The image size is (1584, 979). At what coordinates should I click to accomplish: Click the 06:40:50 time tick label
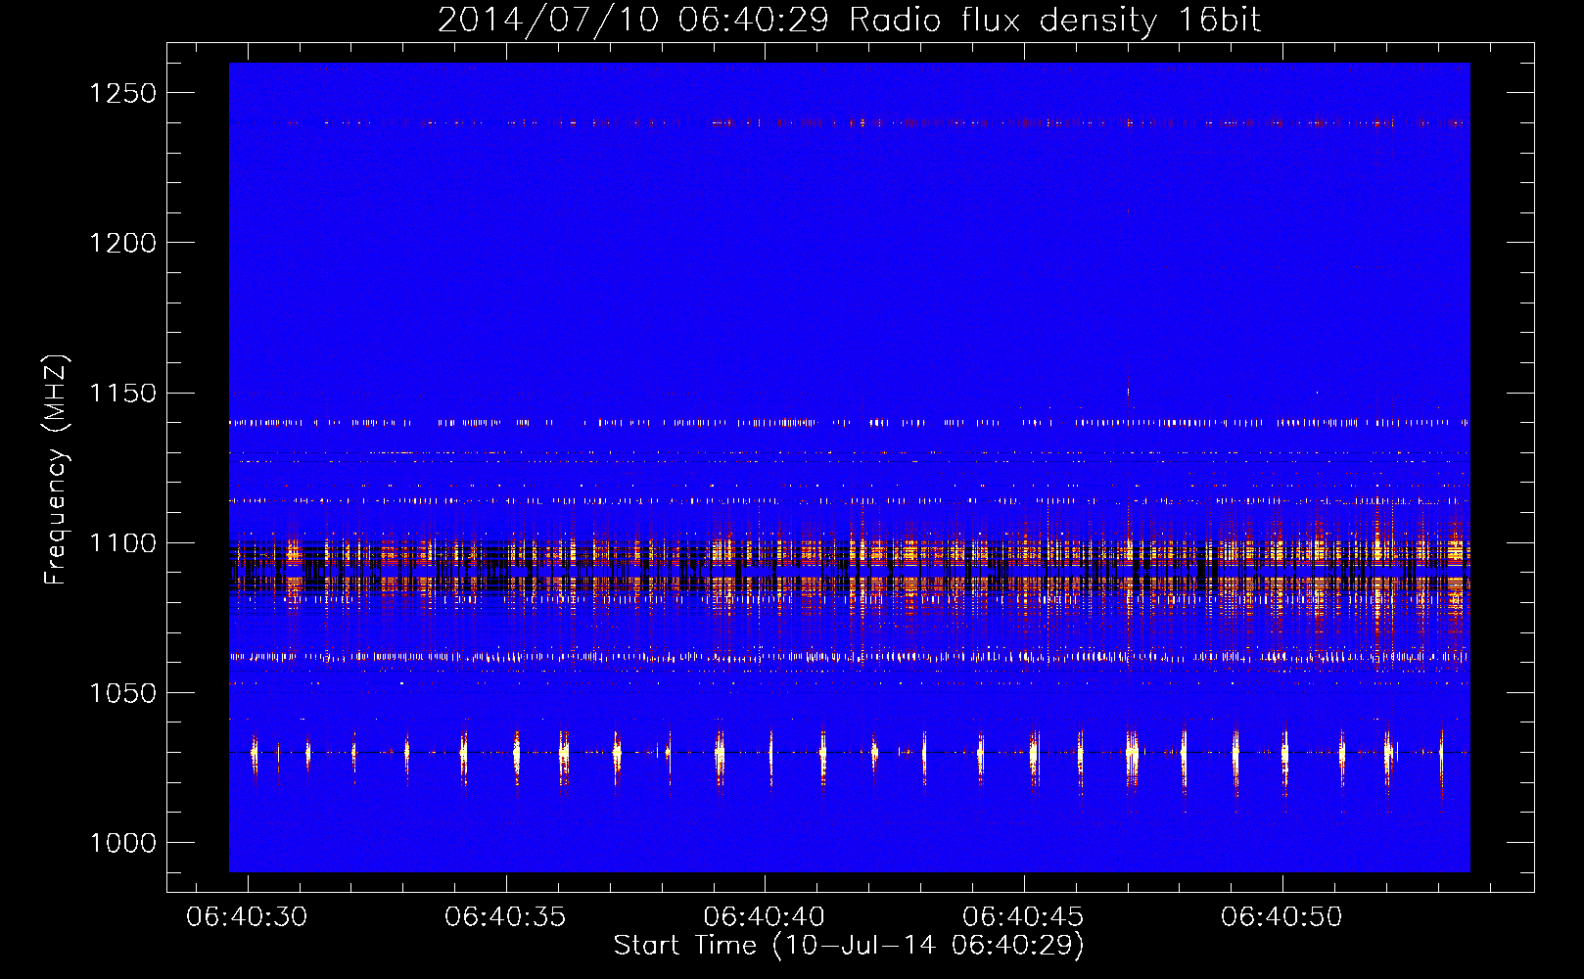coord(1281,916)
